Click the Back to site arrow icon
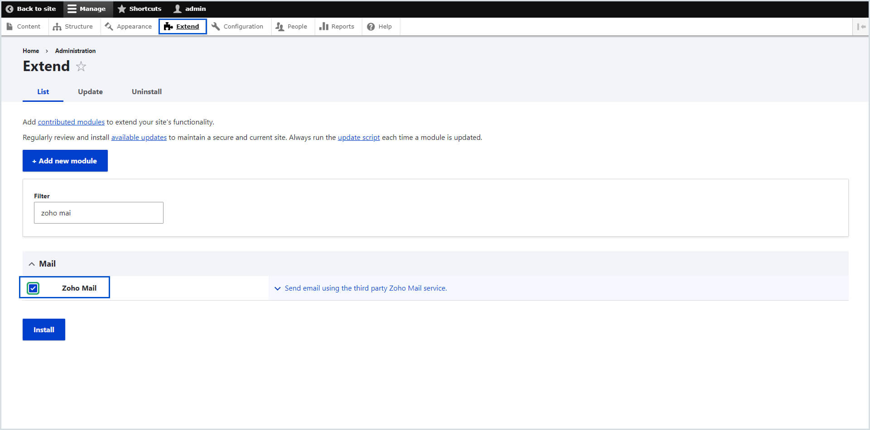870x430 pixels. [9, 9]
